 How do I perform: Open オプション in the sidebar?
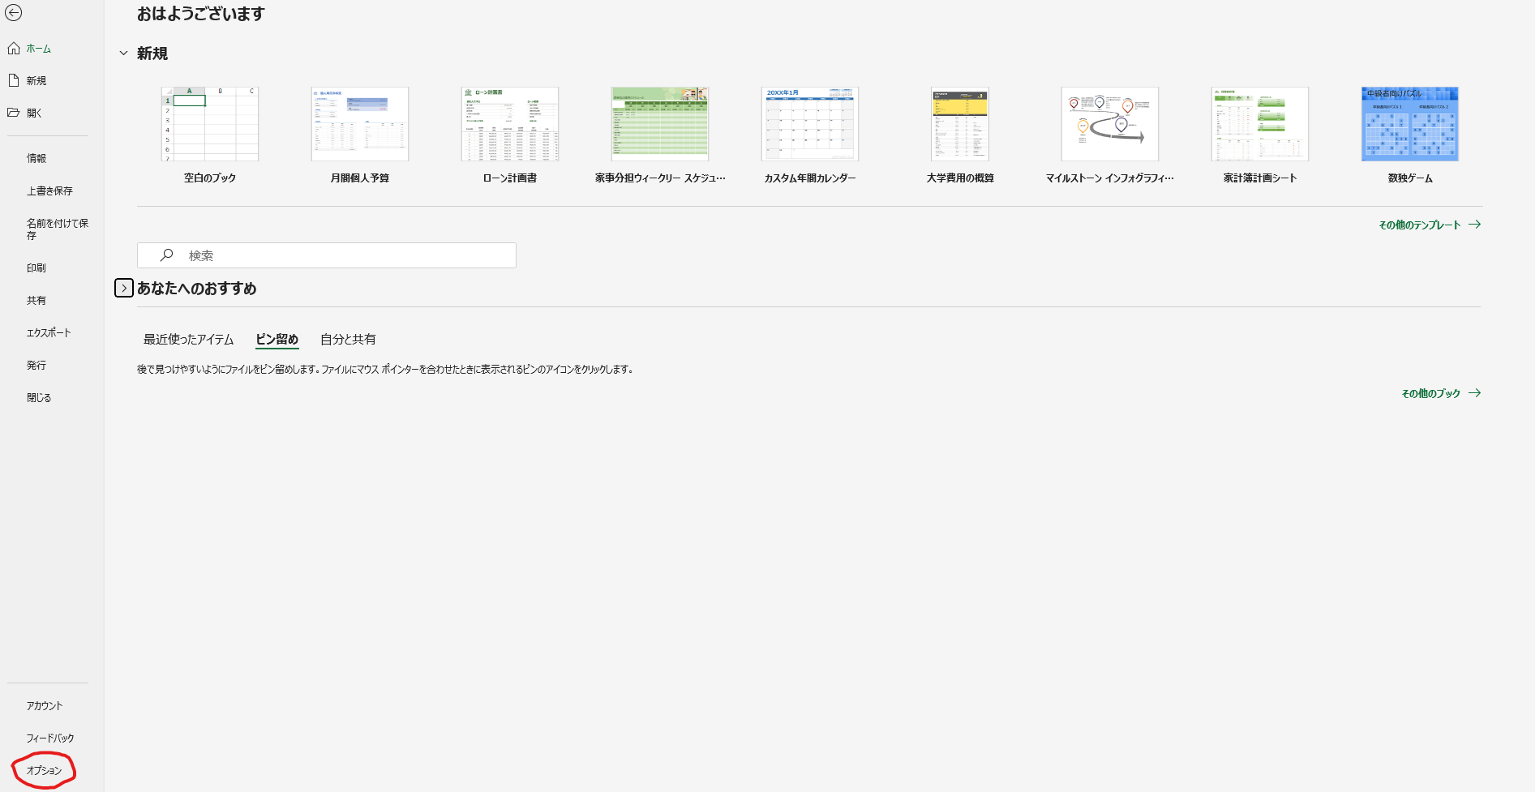(x=44, y=770)
